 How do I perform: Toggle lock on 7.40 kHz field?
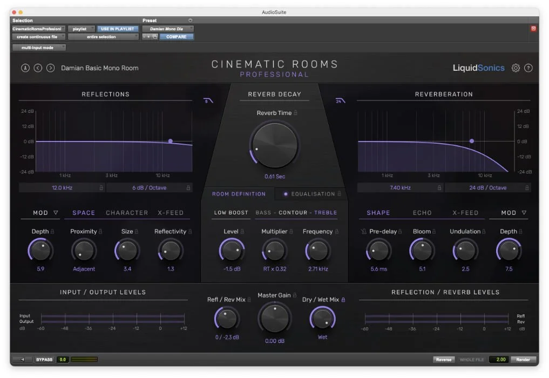(439, 188)
